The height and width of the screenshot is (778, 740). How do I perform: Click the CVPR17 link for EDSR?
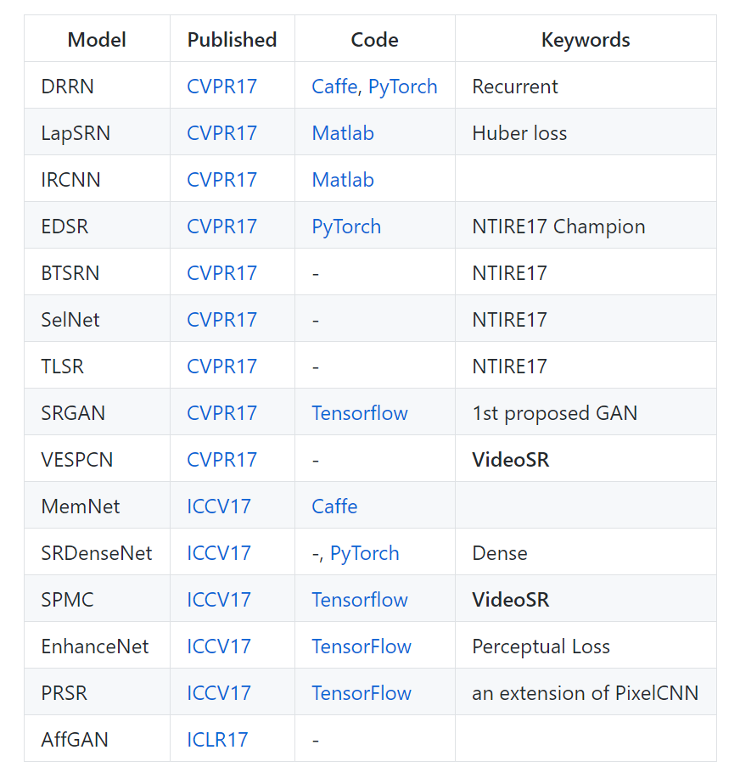coord(221,227)
